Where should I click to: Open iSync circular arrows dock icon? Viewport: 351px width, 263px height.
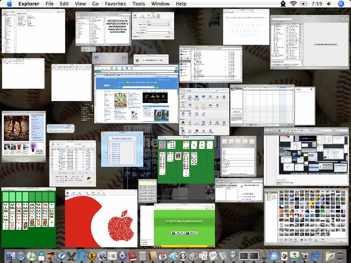point(183,256)
